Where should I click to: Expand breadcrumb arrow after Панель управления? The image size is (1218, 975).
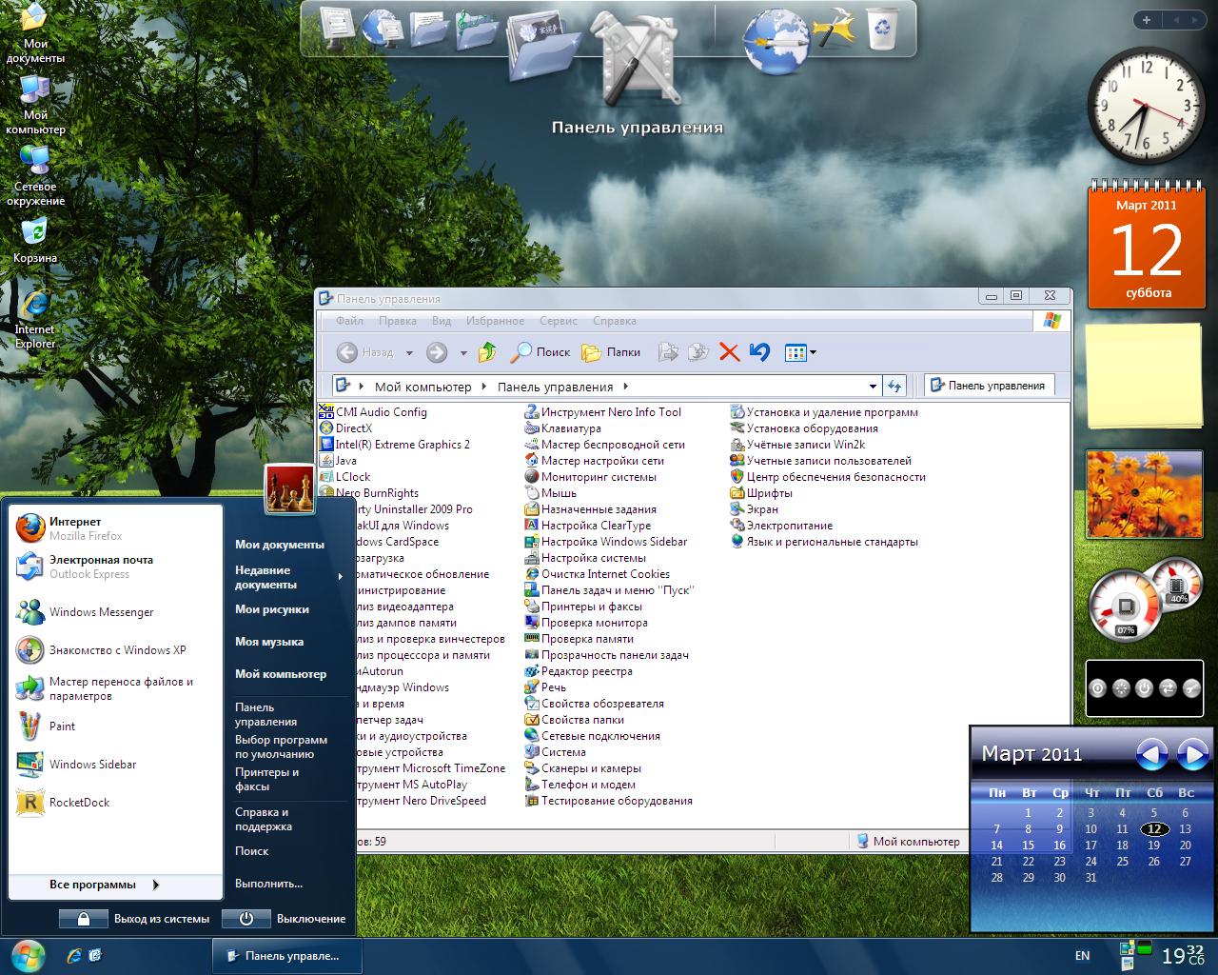625,387
